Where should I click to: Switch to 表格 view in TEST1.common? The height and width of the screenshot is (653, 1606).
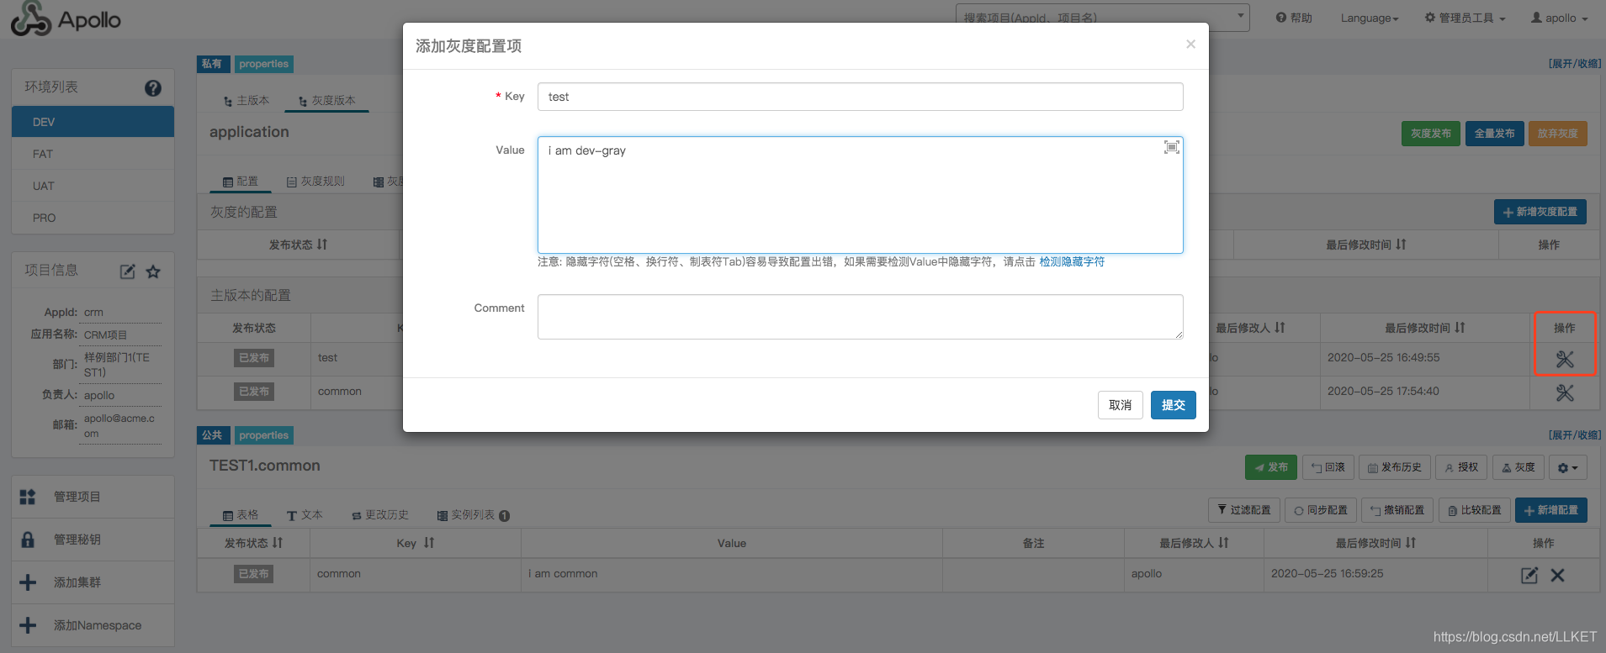(x=241, y=515)
